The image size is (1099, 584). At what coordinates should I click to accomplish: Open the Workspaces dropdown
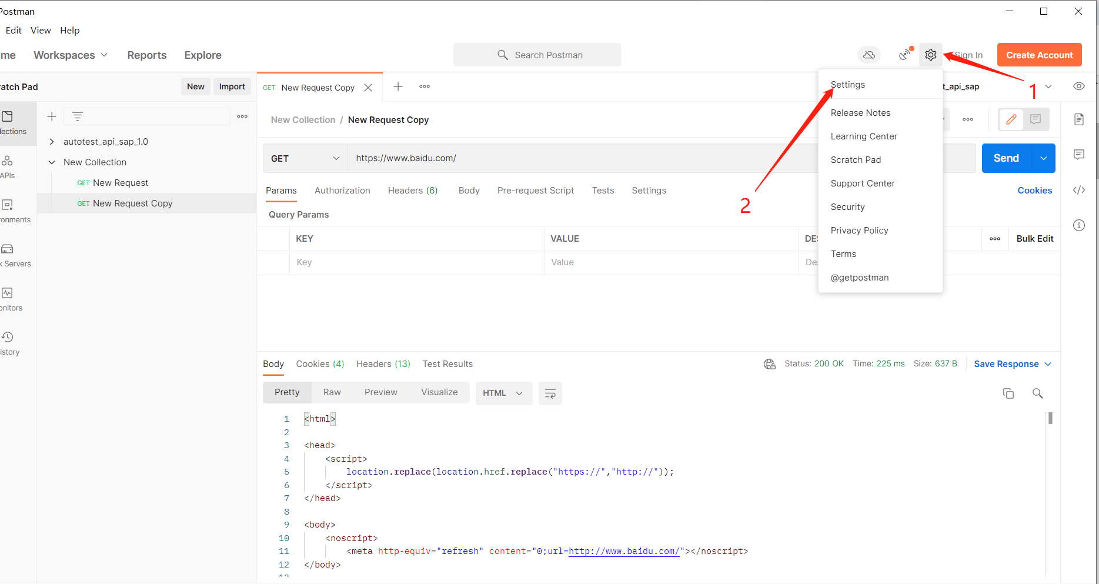pyautogui.click(x=71, y=55)
